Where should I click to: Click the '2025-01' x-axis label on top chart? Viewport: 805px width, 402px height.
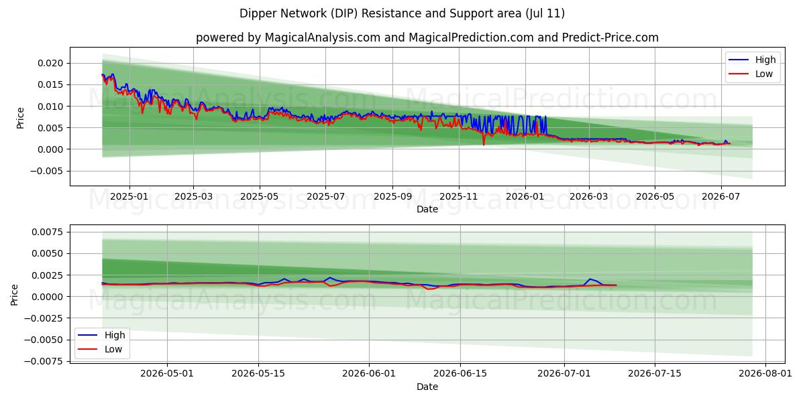tap(128, 197)
